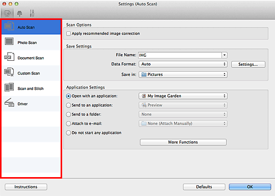Open the None (Attach Manually) dropdown
Screen dimensions: 275x196
click(183, 124)
